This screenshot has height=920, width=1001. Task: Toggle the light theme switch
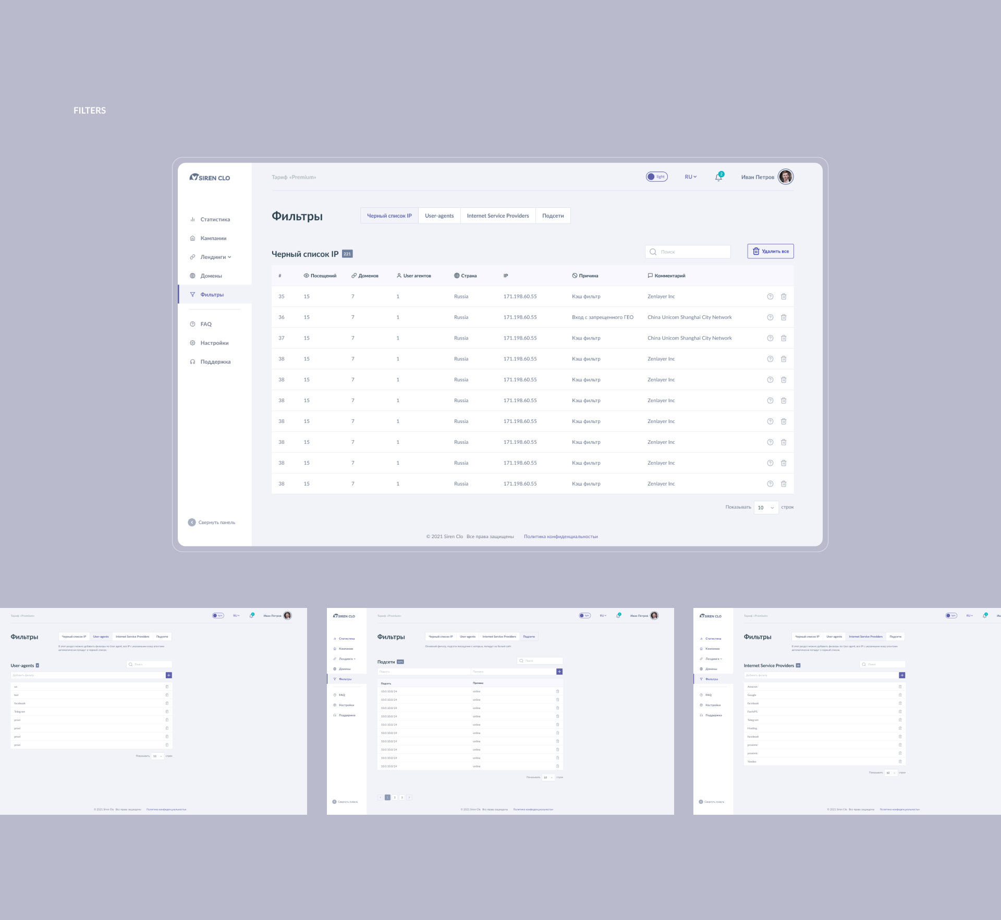pyautogui.click(x=656, y=177)
